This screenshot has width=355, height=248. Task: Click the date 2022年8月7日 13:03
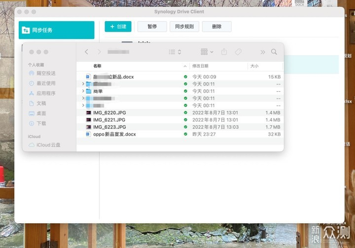tap(216, 127)
